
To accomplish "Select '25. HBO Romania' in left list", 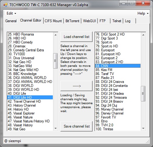I will pos(30,34).
